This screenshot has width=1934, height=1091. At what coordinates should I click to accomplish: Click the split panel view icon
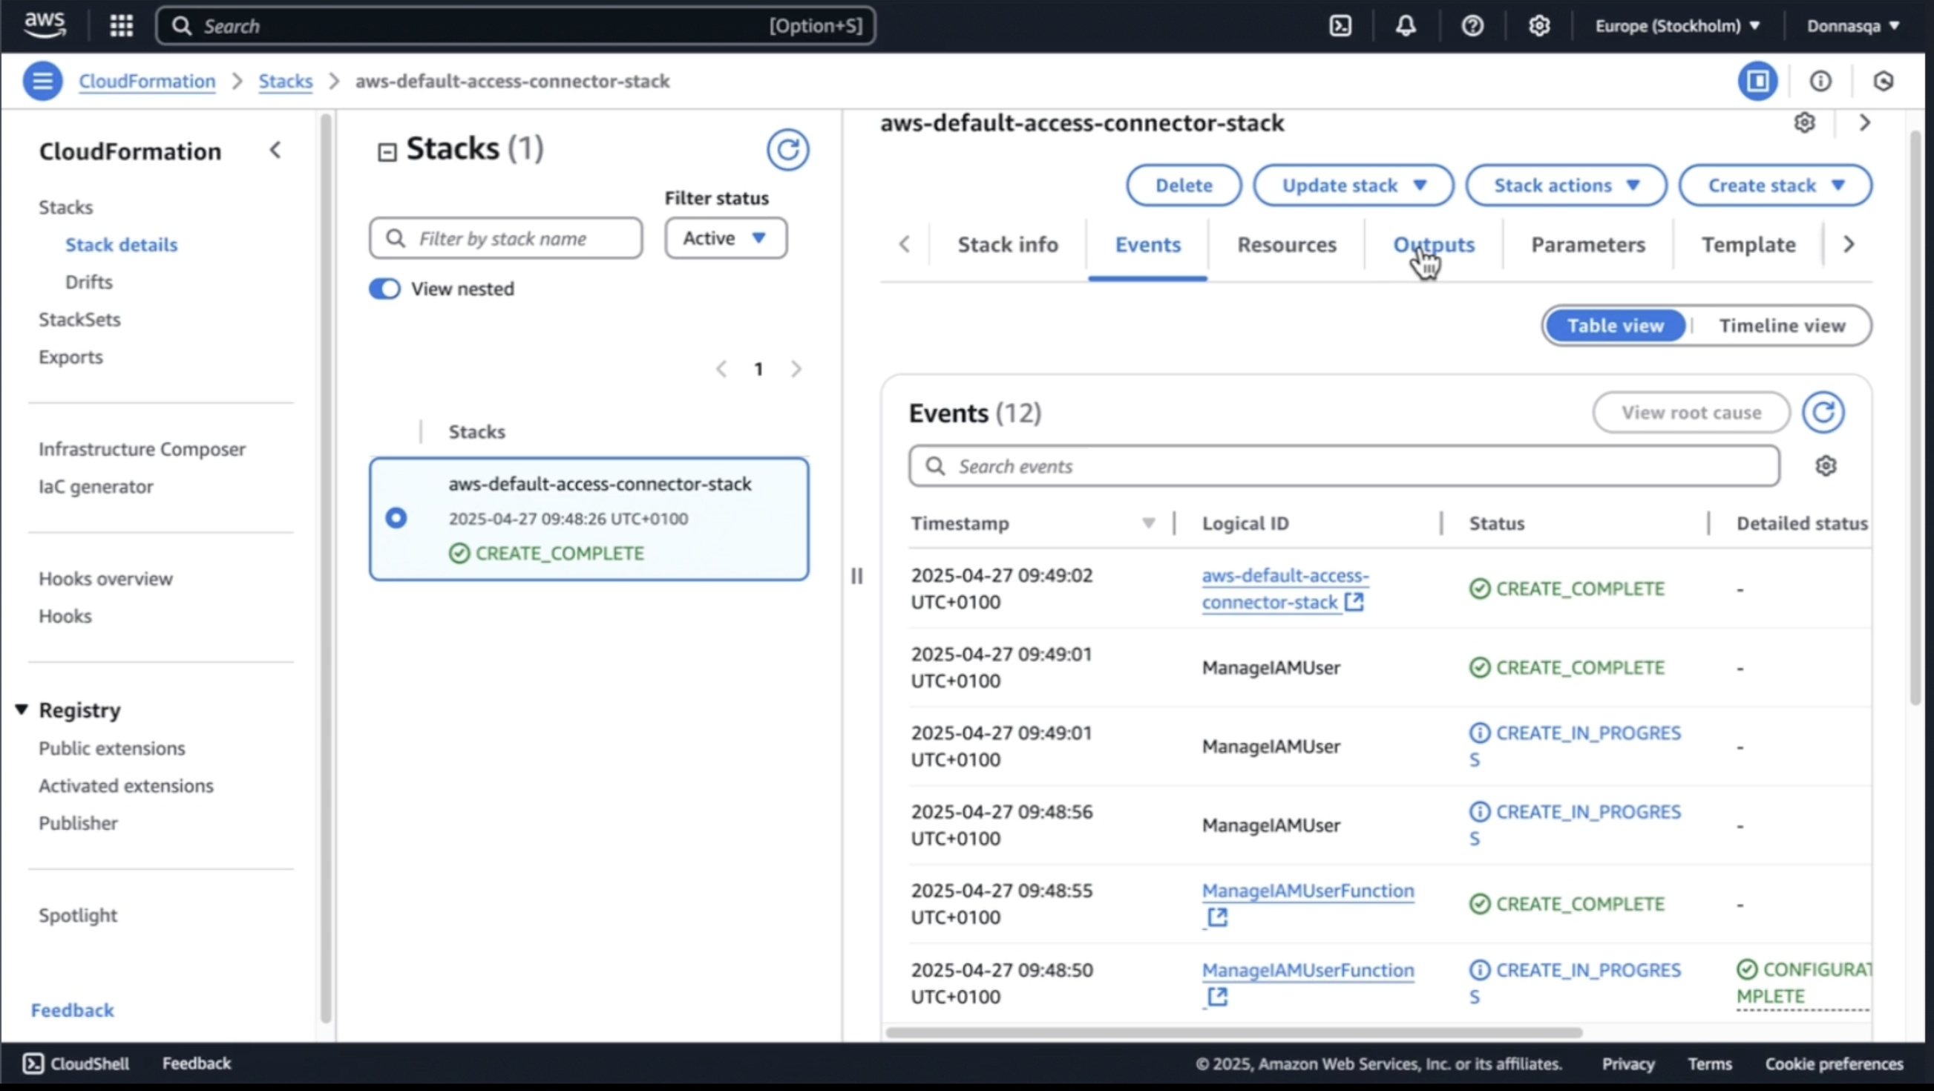tap(1757, 80)
